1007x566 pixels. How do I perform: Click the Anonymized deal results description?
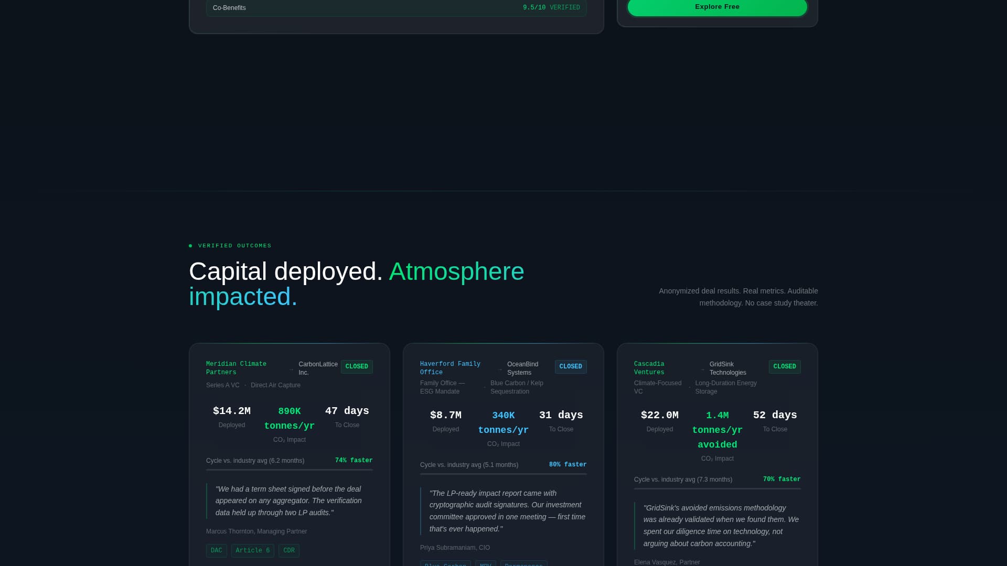coord(738,297)
